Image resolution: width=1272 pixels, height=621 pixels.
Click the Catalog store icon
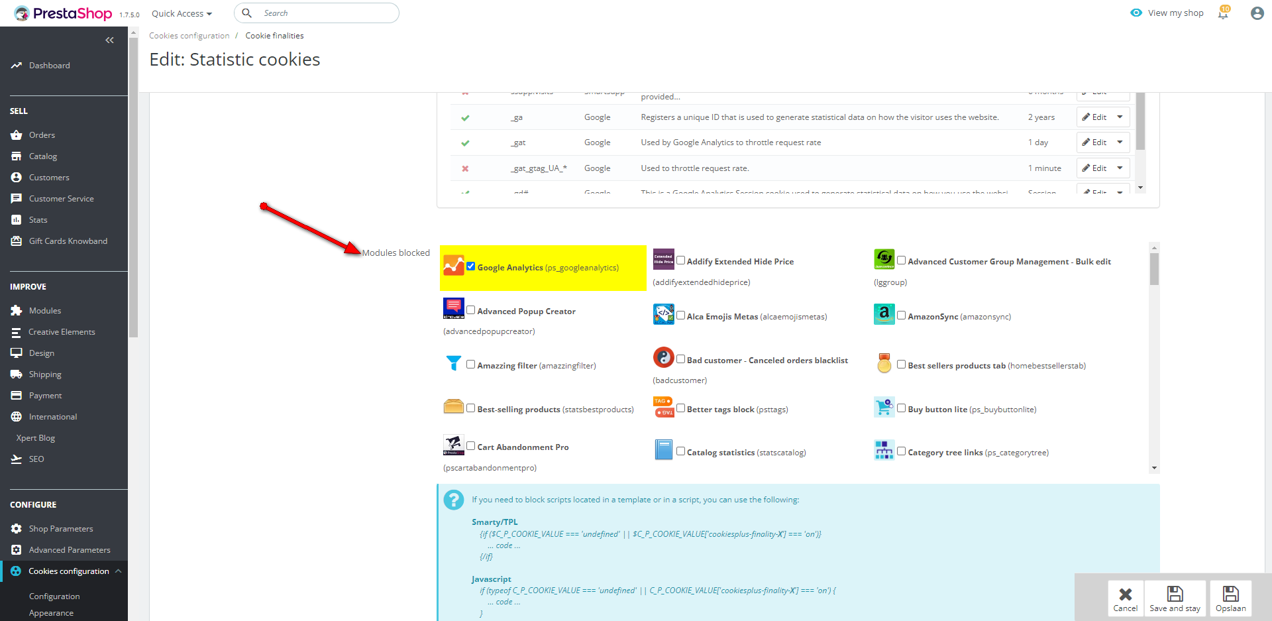pos(17,156)
